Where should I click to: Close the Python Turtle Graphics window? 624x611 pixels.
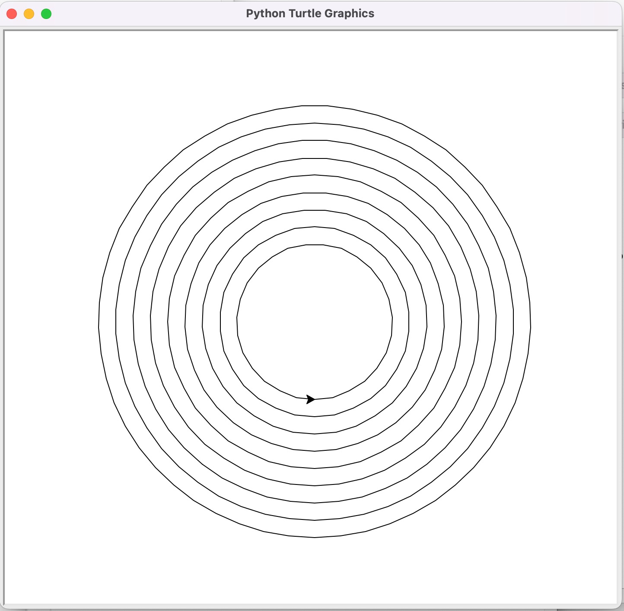coord(12,14)
